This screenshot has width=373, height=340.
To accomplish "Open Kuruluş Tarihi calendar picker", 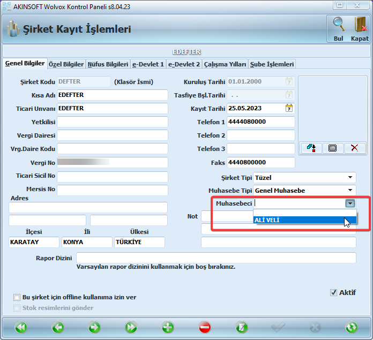I will pos(289,82).
